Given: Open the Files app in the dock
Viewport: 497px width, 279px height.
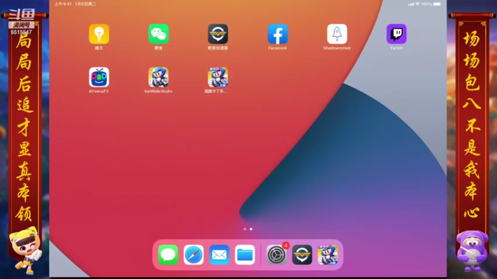Looking at the screenshot, I should (245, 255).
